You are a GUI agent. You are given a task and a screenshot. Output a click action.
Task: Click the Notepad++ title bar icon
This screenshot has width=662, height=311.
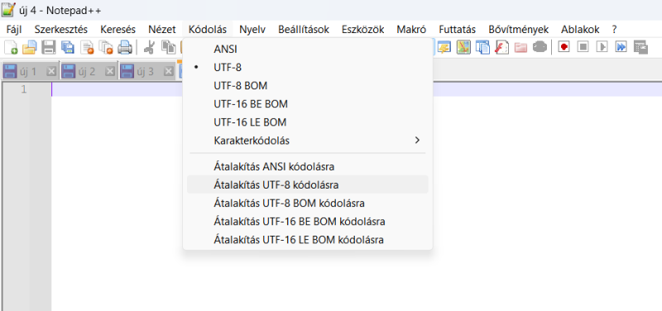click(x=8, y=10)
